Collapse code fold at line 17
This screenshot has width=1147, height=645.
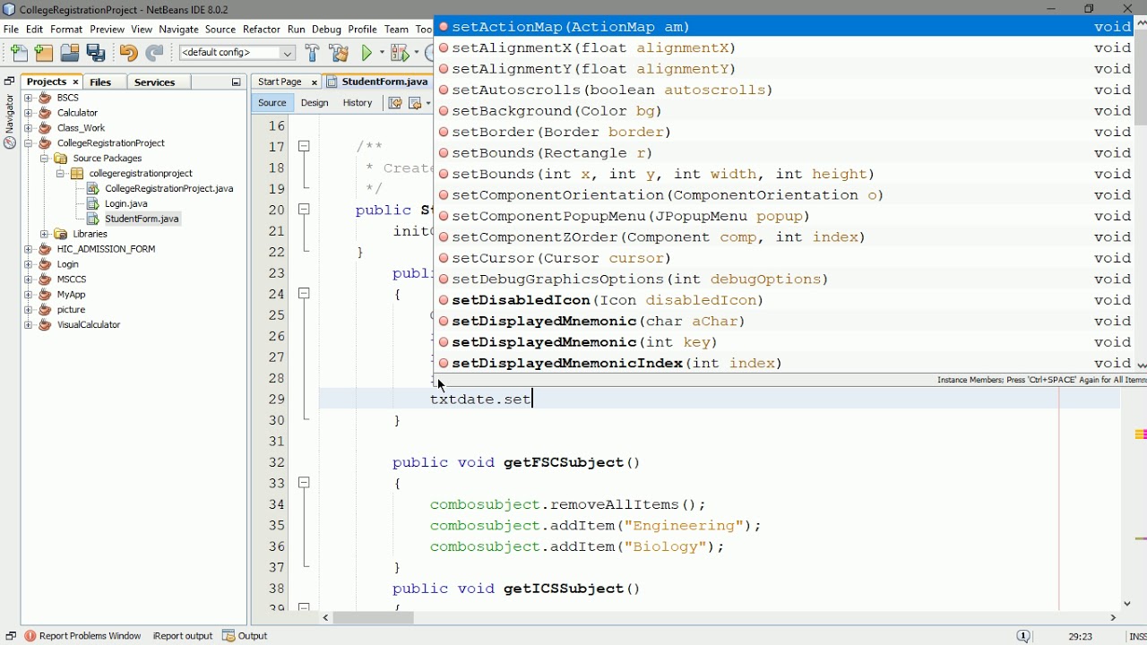pos(305,146)
